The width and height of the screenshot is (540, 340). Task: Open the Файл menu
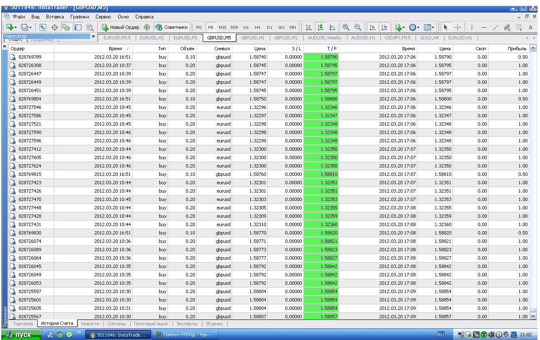click(x=19, y=17)
